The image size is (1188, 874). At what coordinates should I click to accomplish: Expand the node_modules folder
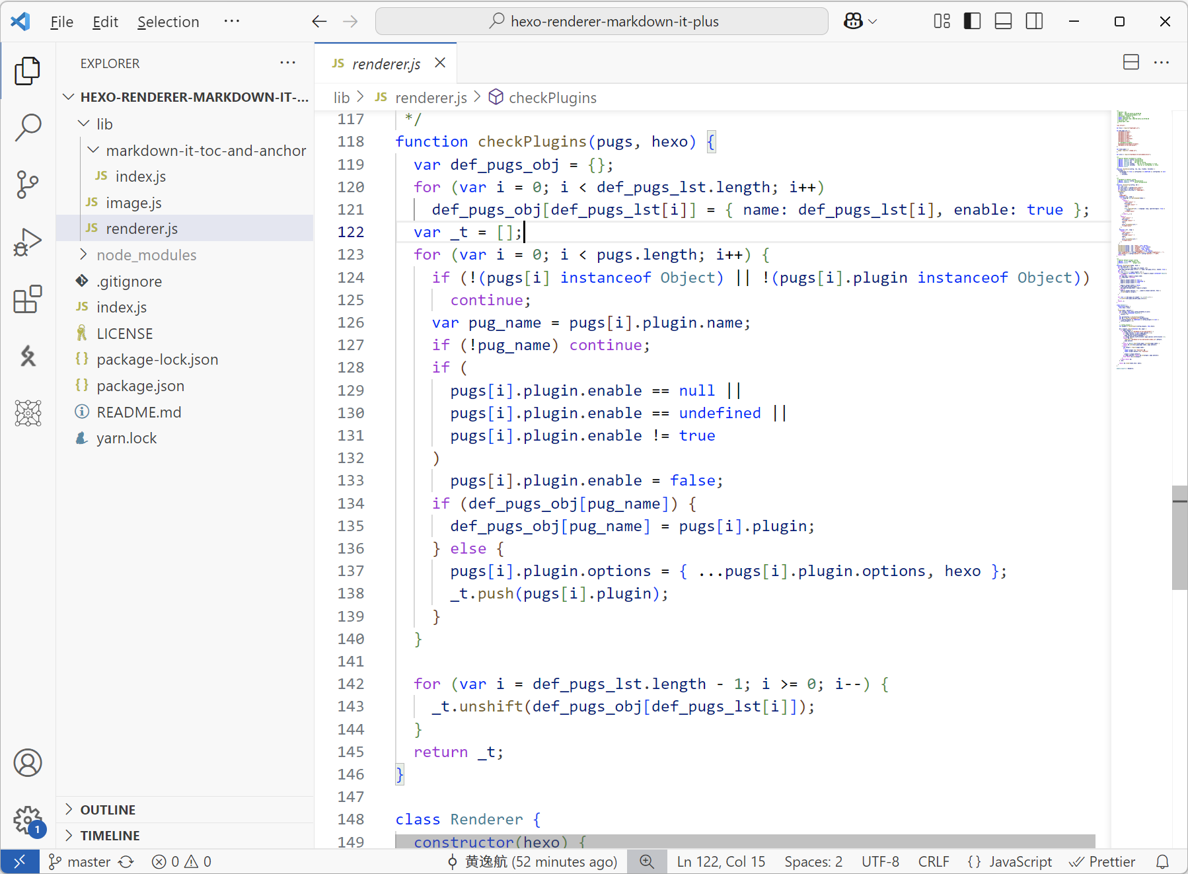coord(146,255)
